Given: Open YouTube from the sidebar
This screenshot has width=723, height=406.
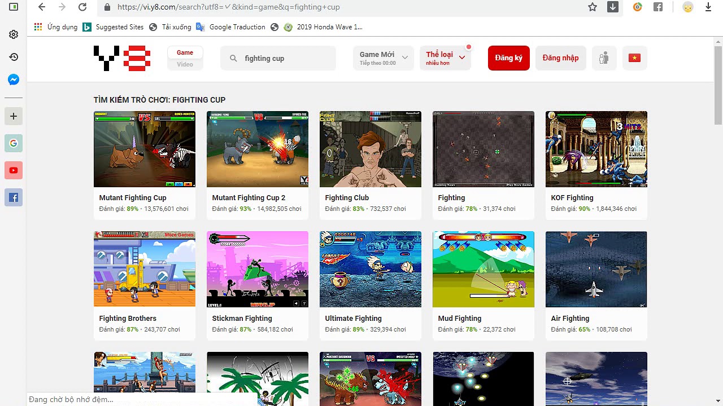Looking at the screenshot, I should pyautogui.click(x=14, y=170).
